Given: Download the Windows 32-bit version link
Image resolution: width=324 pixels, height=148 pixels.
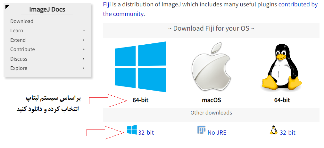Looking at the screenshot, I should tap(146, 133).
